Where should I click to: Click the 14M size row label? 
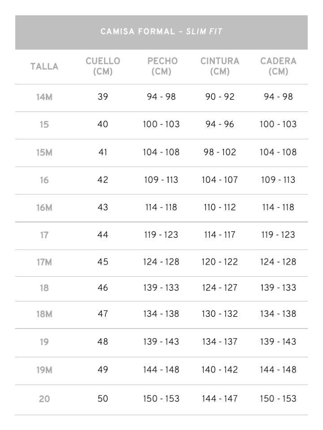tap(44, 97)
